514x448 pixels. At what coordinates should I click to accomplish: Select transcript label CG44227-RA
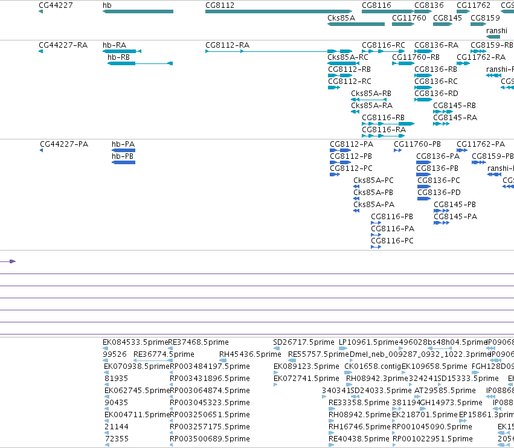pyautogui.click(x=63, y=45)
